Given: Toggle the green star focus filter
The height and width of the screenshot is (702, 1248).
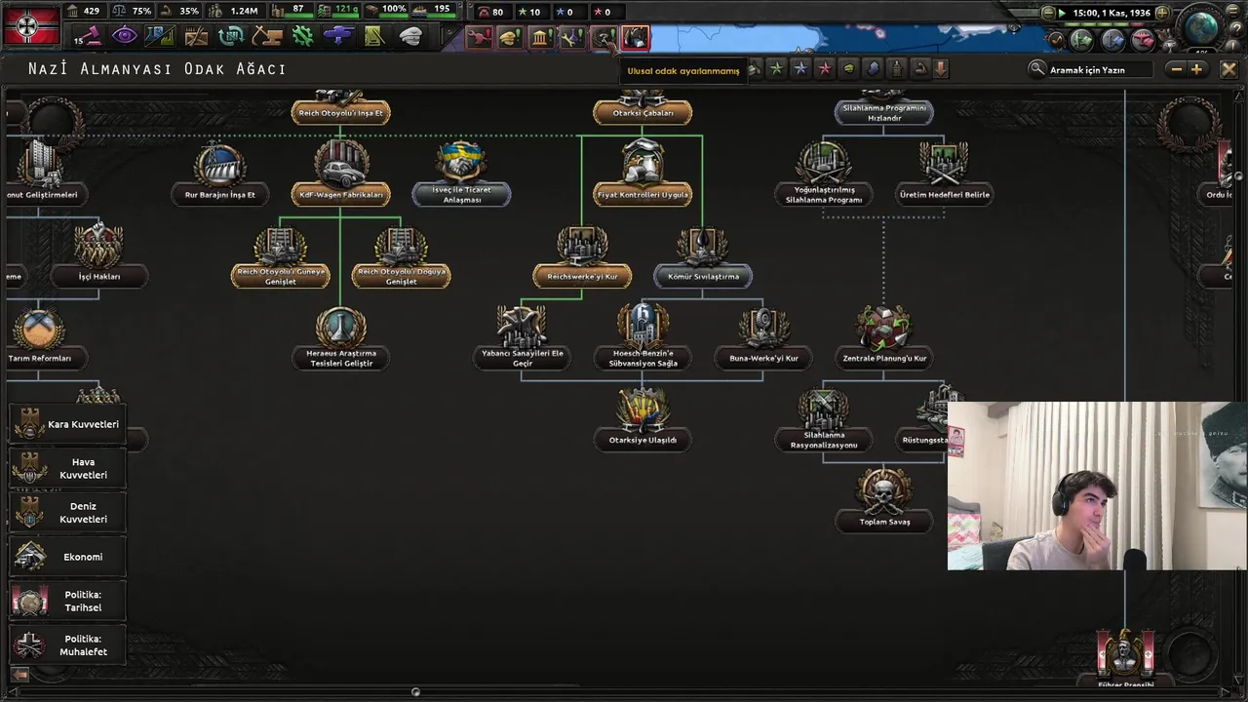Looking at the screenshot, I should [776, 68].
